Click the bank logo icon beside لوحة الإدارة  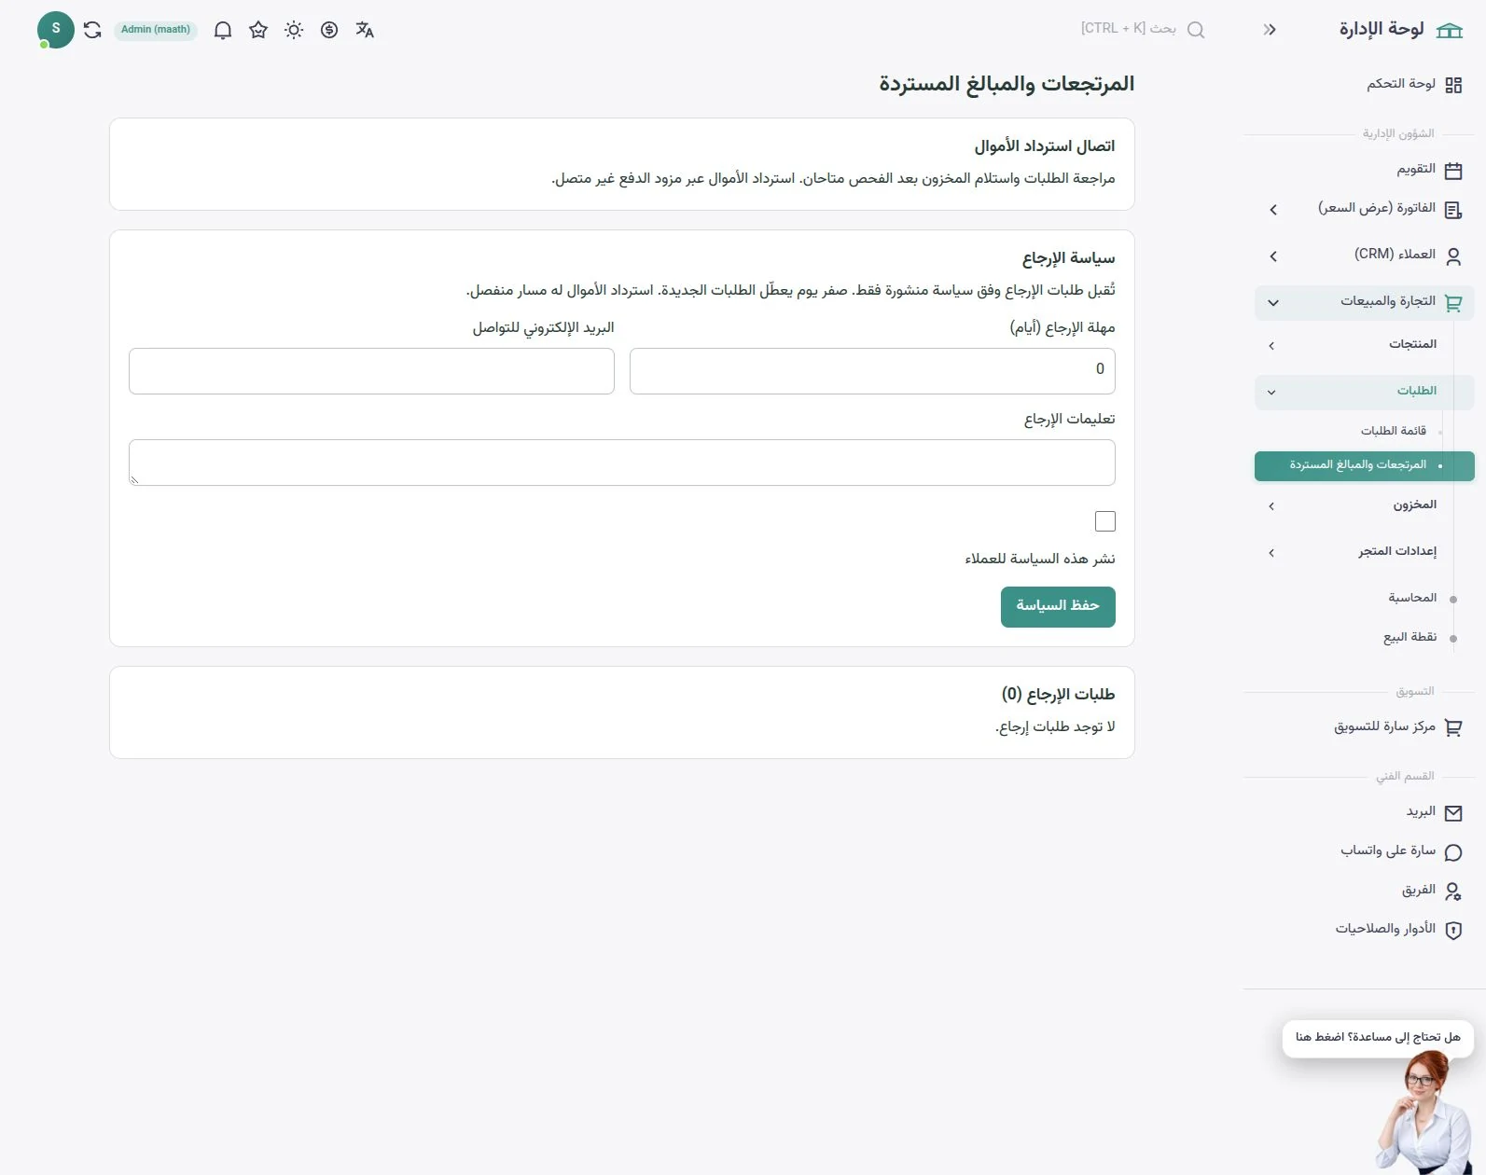[1450, 30]
